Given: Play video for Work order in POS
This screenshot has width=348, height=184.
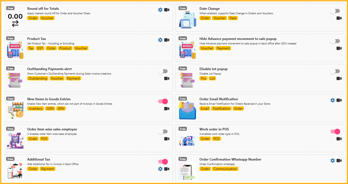Looking at the screenshot, I should click(339, 139).
